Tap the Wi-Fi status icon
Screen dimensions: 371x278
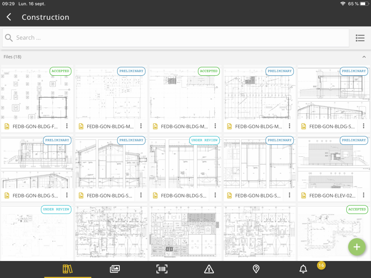[x=342, y=3]
